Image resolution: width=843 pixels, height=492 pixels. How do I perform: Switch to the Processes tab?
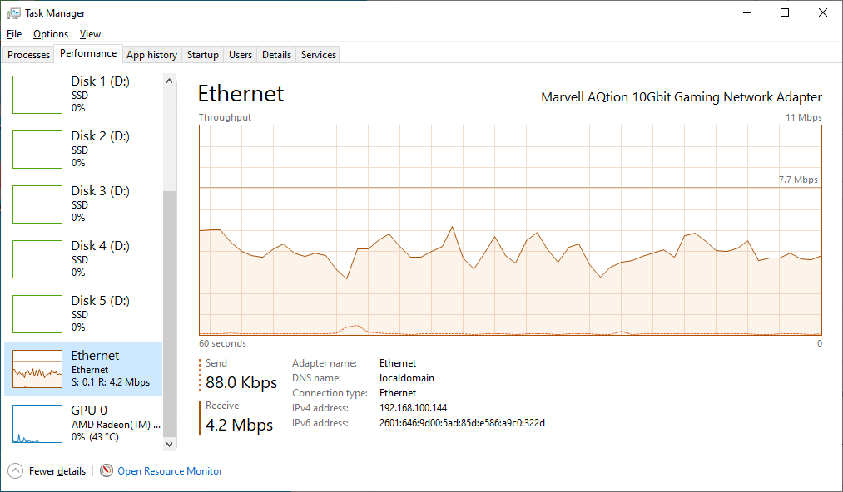point(29,55)
